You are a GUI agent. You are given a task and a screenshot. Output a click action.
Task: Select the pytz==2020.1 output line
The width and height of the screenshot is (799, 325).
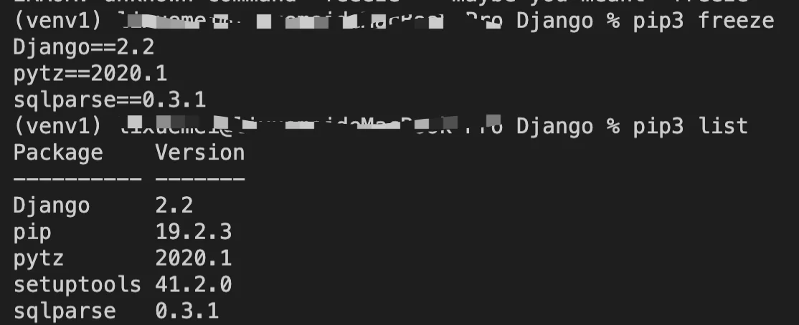pyautogui.click(x=90, y=74)
